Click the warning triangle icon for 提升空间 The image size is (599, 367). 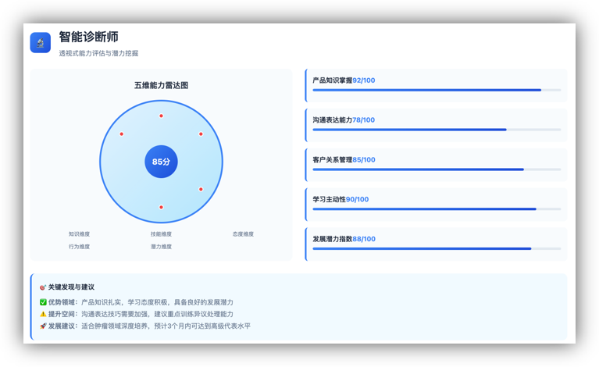(43, 314)
